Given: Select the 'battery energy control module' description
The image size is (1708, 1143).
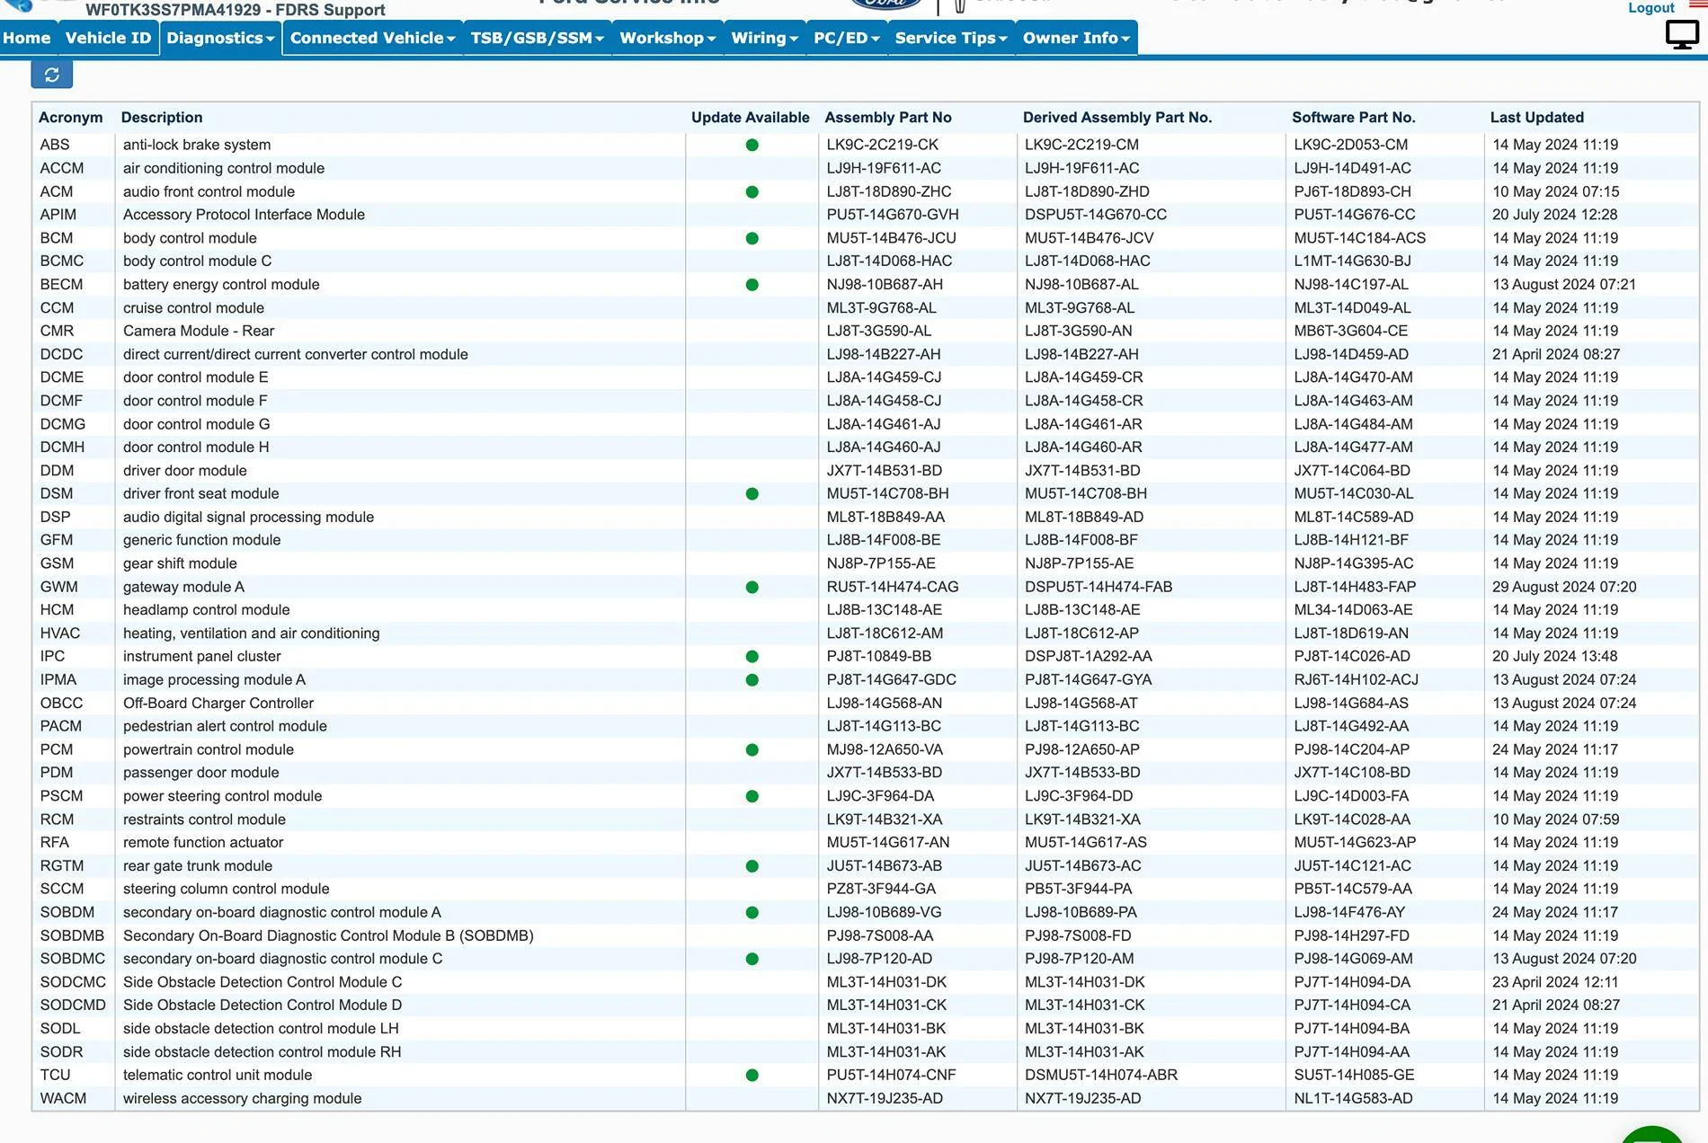Looking at the screenshot, I should click(x=221, y=285).
